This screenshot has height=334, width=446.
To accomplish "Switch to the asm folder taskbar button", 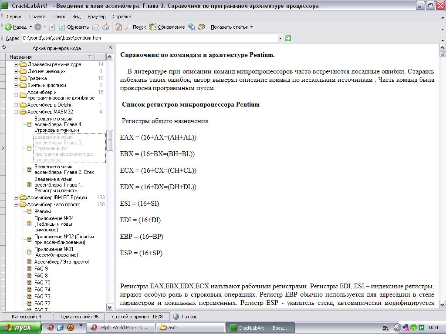I will [190, 327].
